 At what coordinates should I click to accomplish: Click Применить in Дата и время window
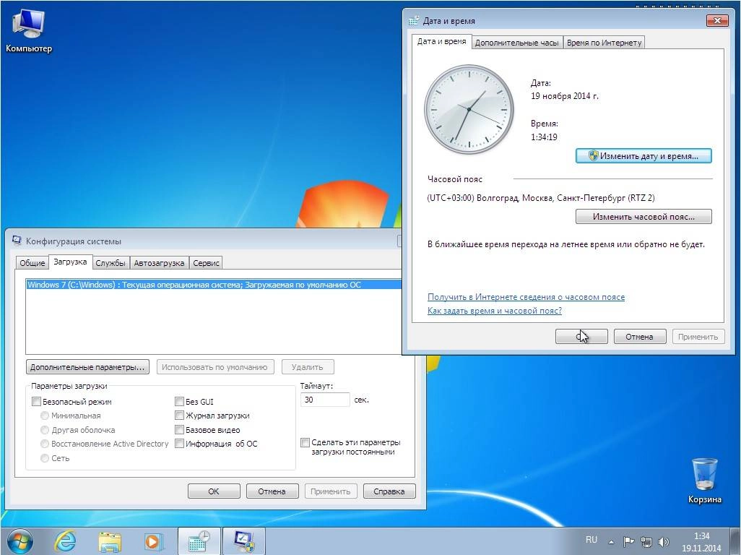click(x=698, y=337)
